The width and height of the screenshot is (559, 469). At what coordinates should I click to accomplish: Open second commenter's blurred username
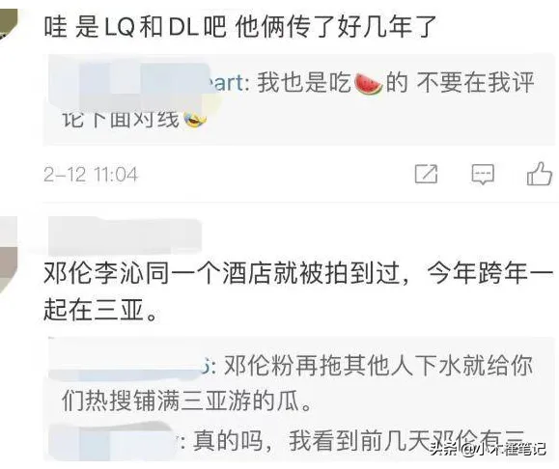(x=124, y=235)
